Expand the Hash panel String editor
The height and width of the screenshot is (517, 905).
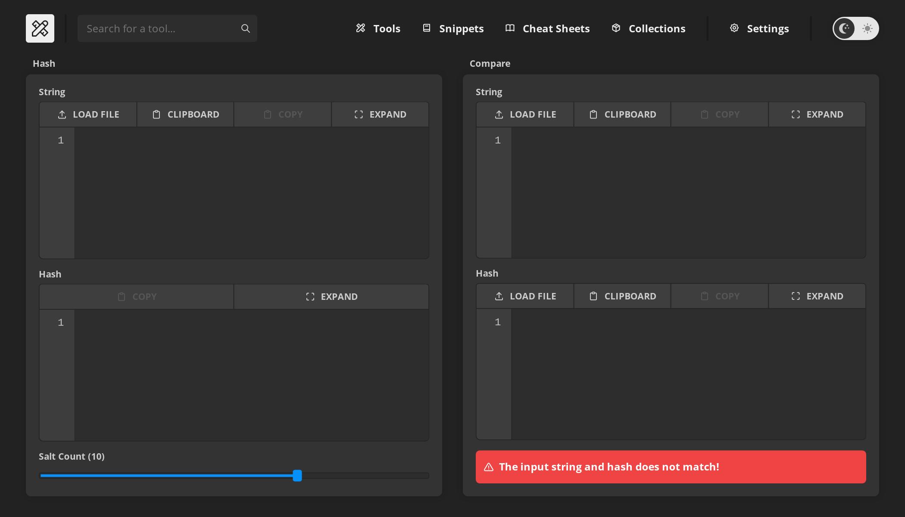click(x=380, y=115)
